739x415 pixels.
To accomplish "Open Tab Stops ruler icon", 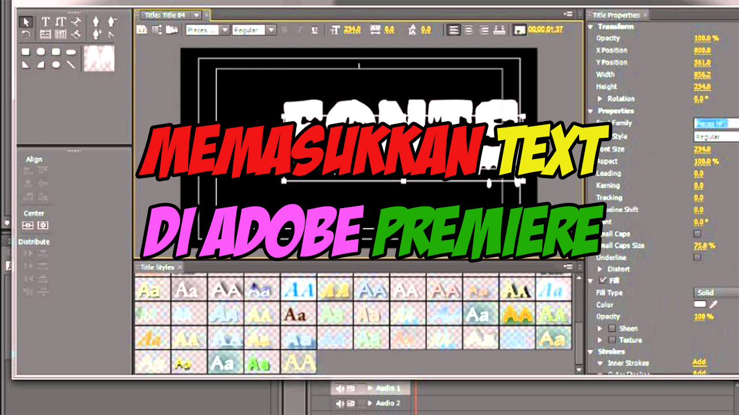I will pyautogui.click(x=499, y=29).
